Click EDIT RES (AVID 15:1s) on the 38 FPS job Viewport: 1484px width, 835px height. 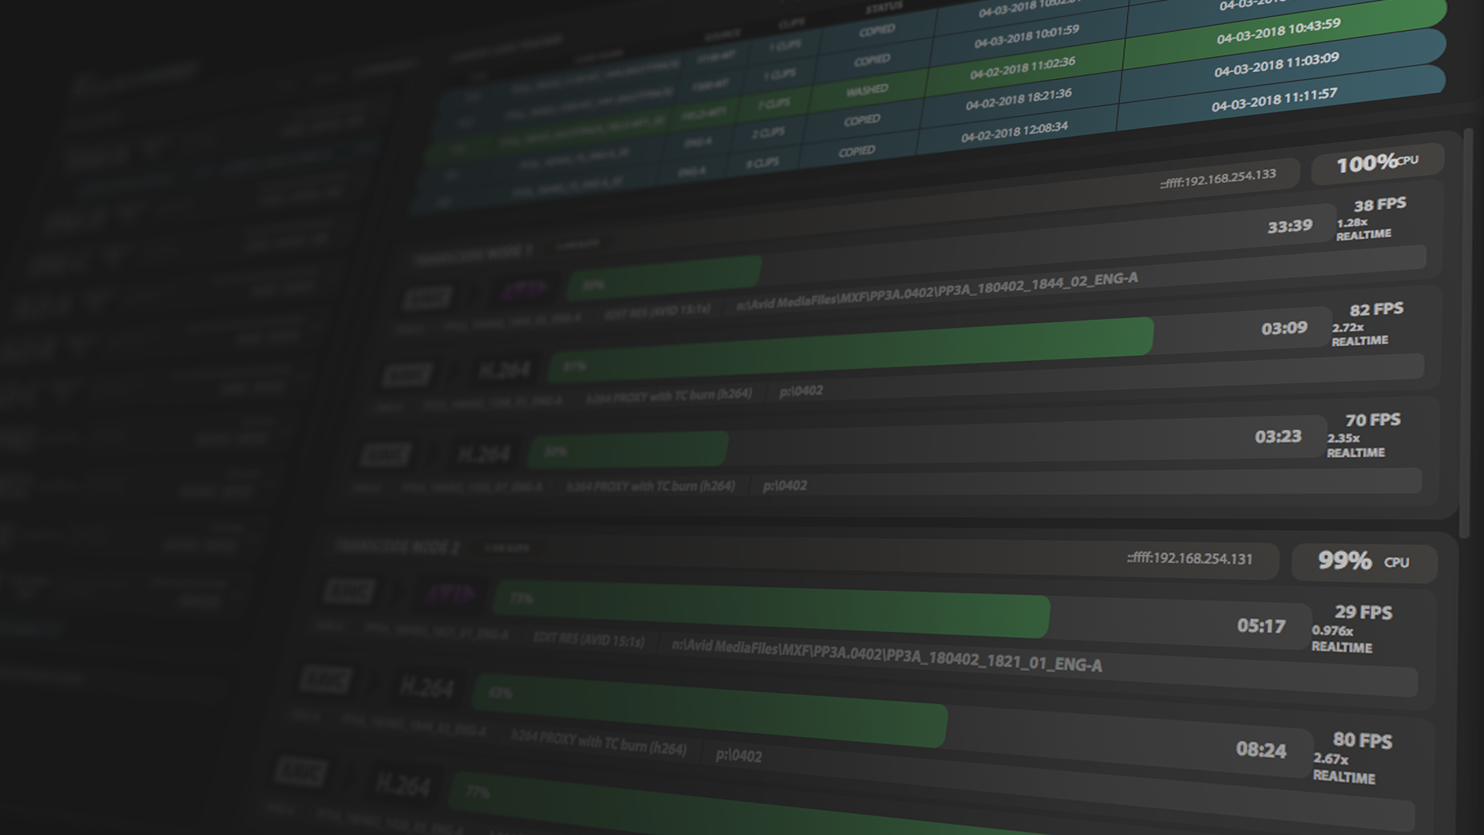(x=657, y=312)
